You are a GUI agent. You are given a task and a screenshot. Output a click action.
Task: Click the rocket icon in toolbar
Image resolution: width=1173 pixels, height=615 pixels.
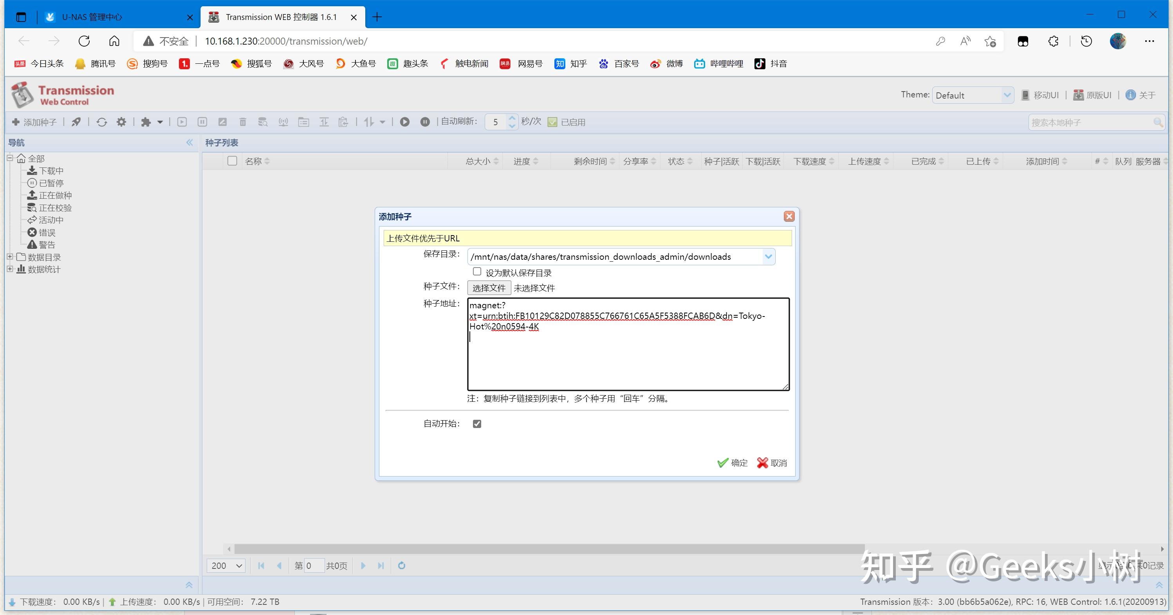click(76, 122)
